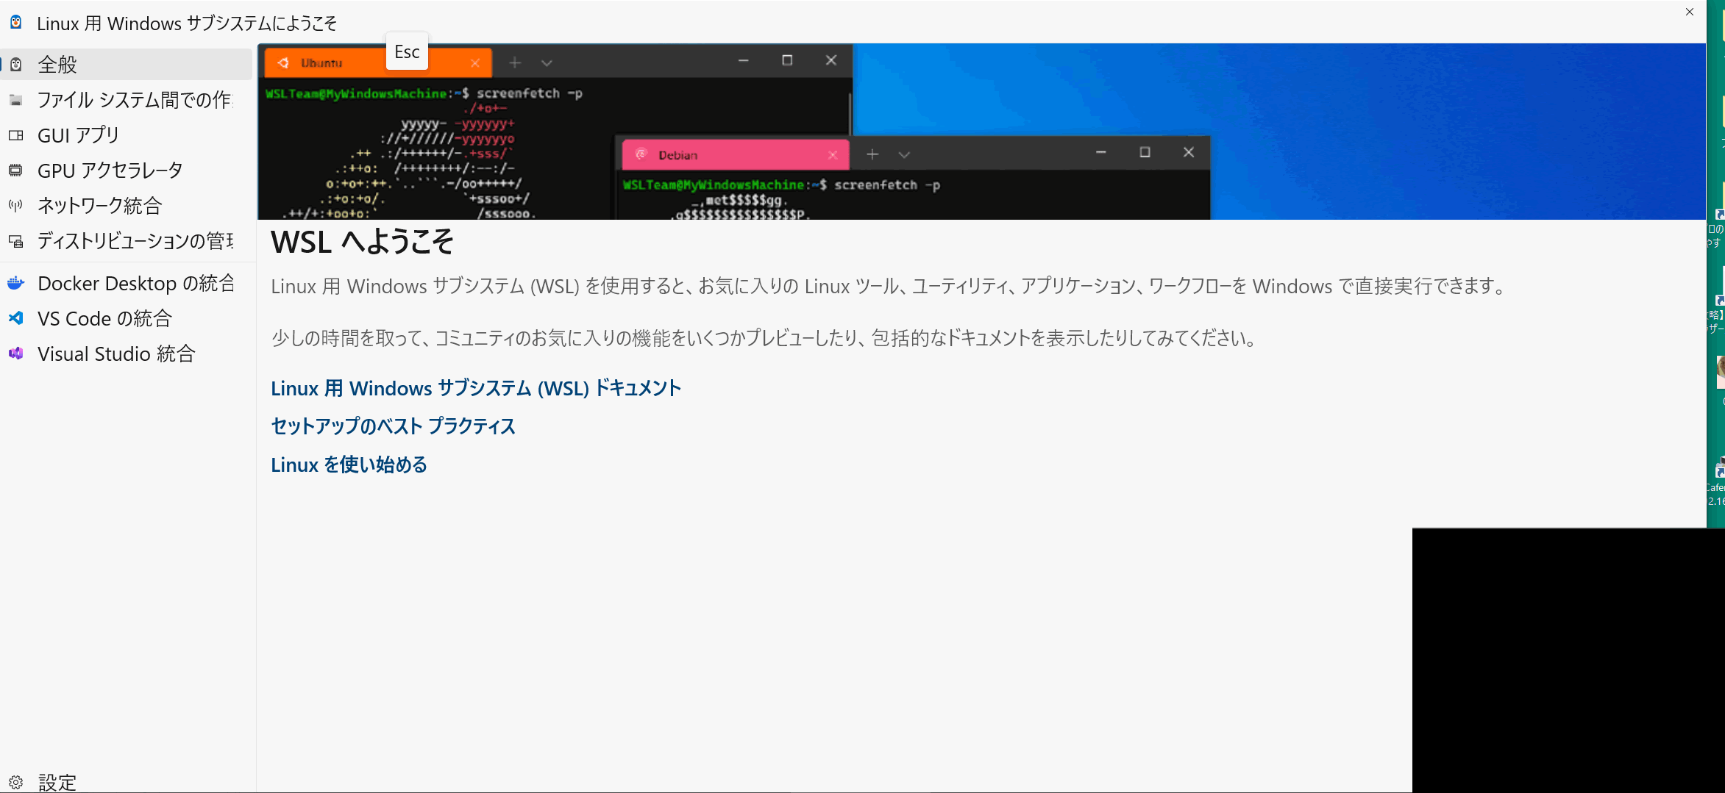Click the paragraph starting with 少しの時間を取って
This screenshot has width=1725, height=793.
(764, 338)
